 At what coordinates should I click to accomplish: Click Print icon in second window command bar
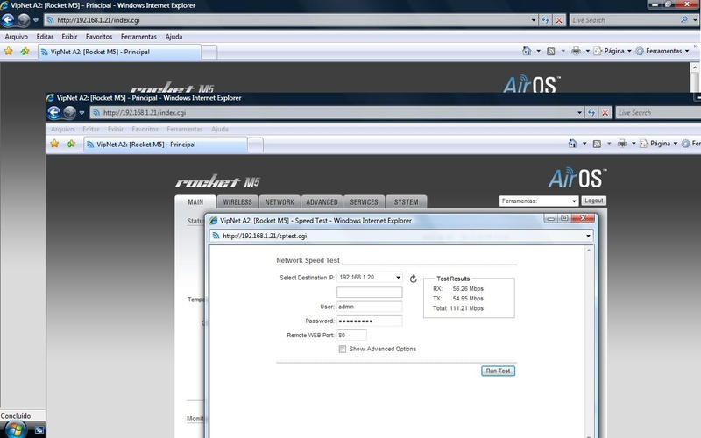[622, 144]
